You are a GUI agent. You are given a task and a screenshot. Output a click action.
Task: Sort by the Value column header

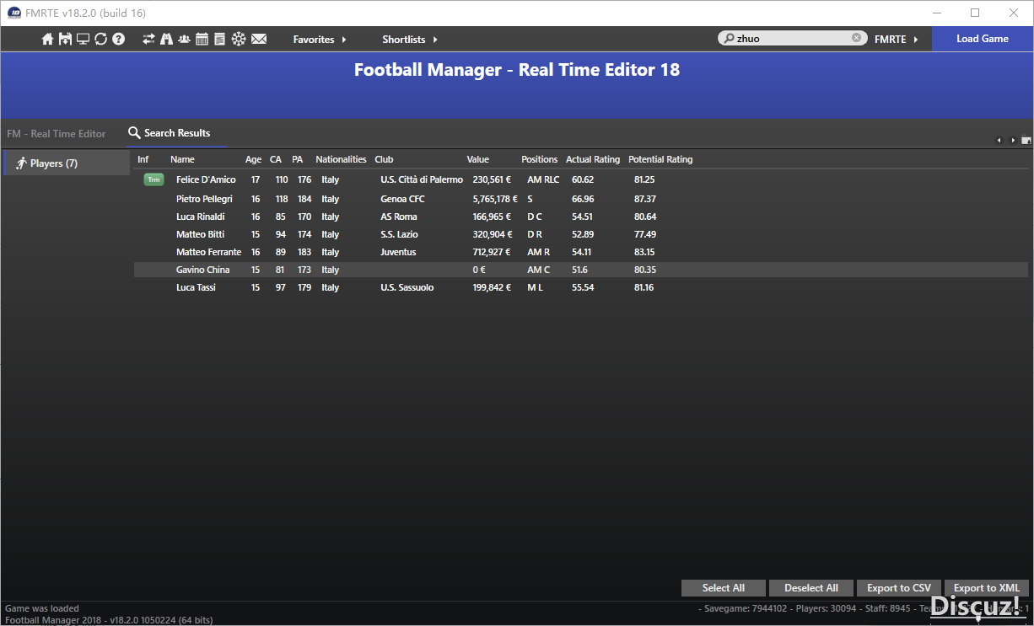(478, 159)
